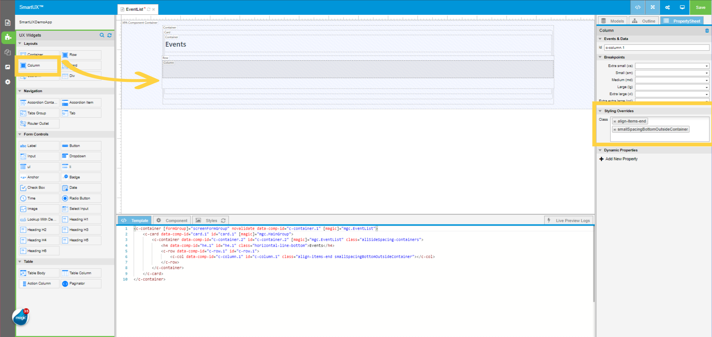Switch to the Models tab
712x337 pixels.
612,21
